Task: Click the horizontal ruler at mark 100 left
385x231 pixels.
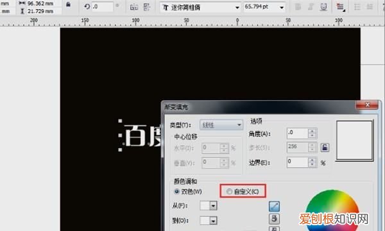Action: (135, 21)
